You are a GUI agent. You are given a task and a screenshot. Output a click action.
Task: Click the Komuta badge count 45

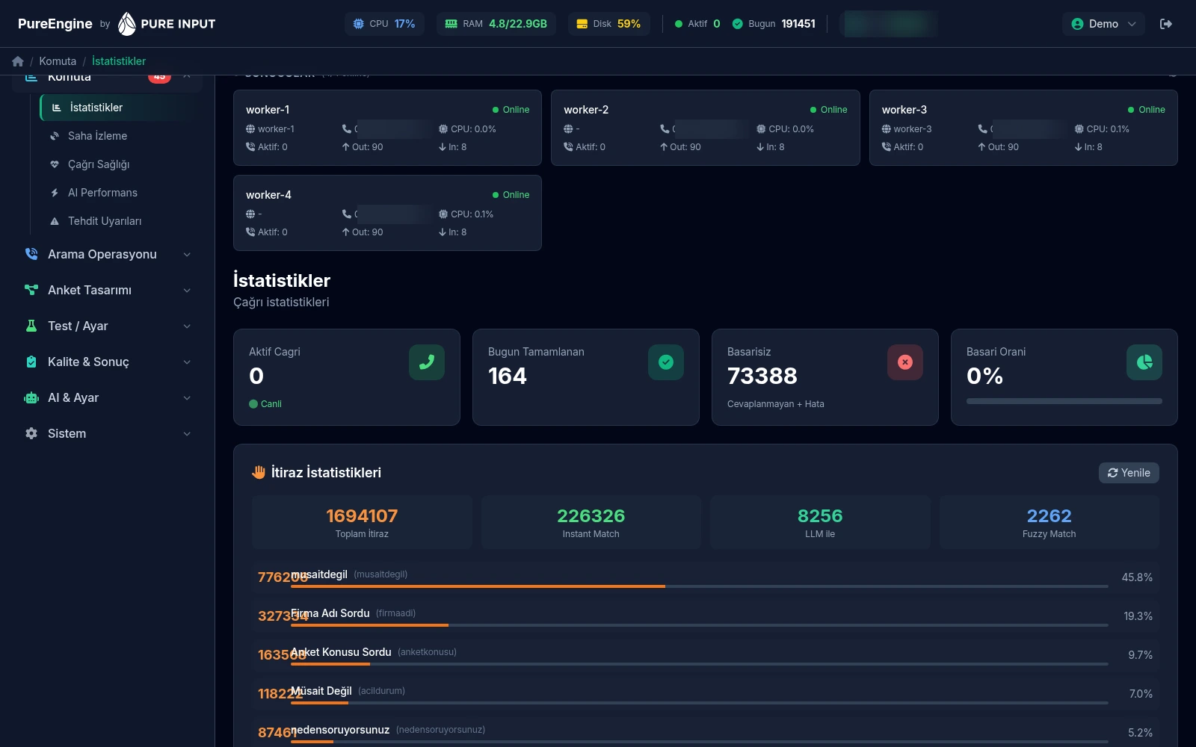(159, 77)
